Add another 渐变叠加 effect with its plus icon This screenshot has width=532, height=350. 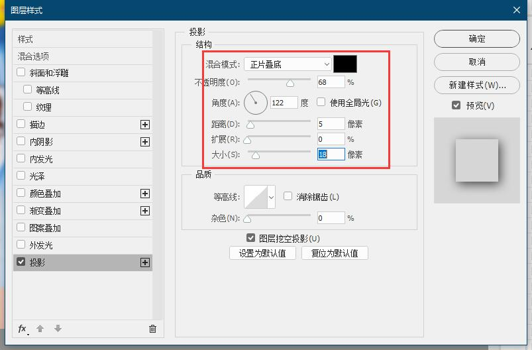pos(145,211)
